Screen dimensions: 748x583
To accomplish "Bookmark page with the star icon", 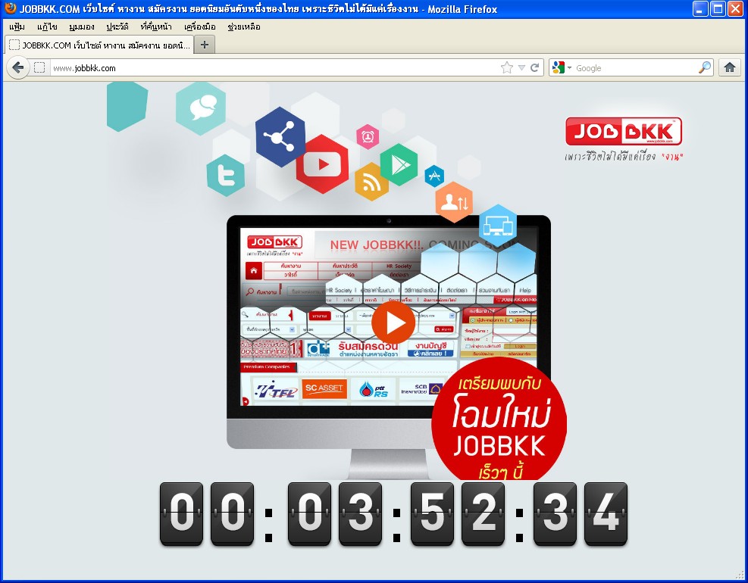I will click(506, 67).
